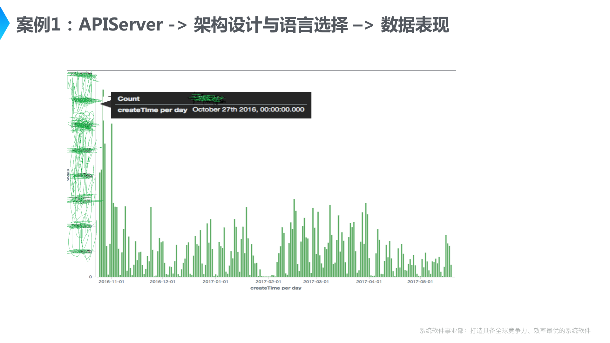Click the x-axis label "2017-03-01"

pyautogui.click(x=316, y=282)
